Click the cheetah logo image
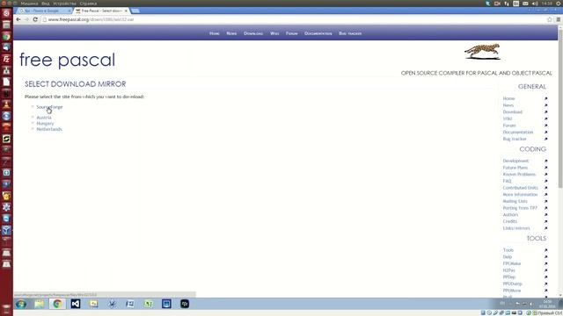563x316 pixels. pyautogui.click(x=482, y=52)
